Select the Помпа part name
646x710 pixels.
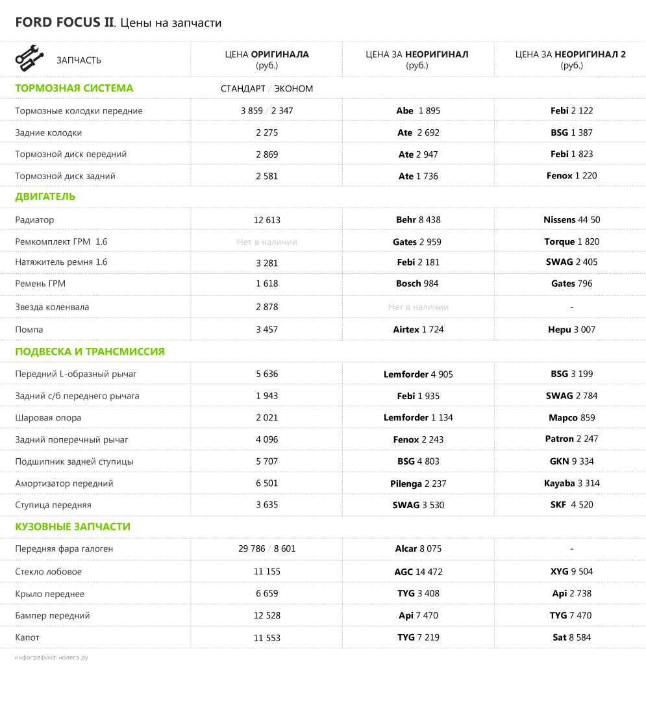(29, 330)
